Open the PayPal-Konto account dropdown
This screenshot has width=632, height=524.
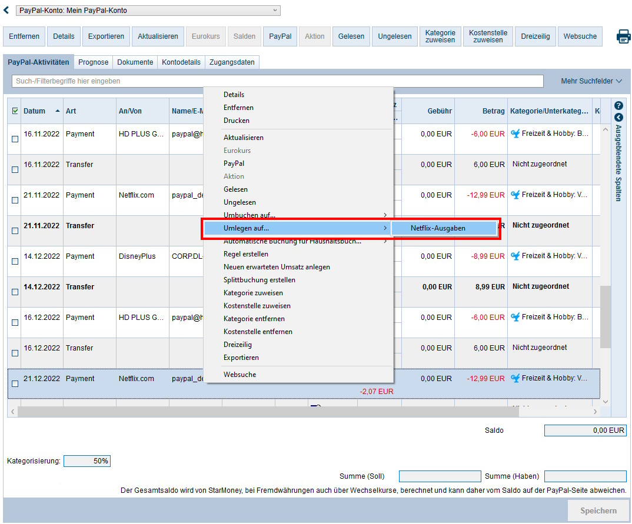tap(148, 11)
